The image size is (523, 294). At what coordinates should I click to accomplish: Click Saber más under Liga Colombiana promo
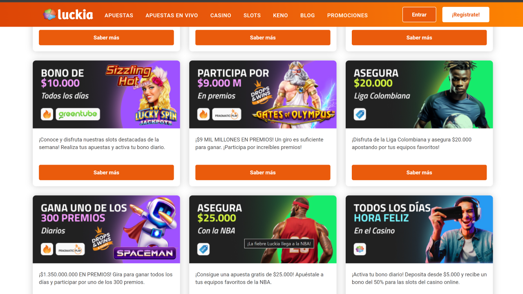(419, 172)
